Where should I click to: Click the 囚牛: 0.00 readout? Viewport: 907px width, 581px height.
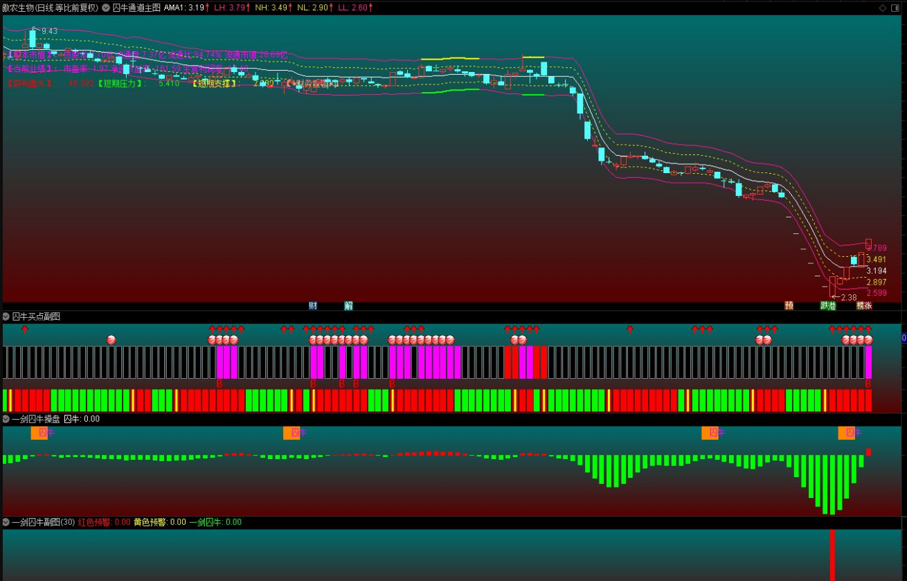(x=82, y=419)
